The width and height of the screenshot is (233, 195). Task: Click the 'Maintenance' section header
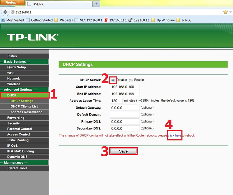24,162
